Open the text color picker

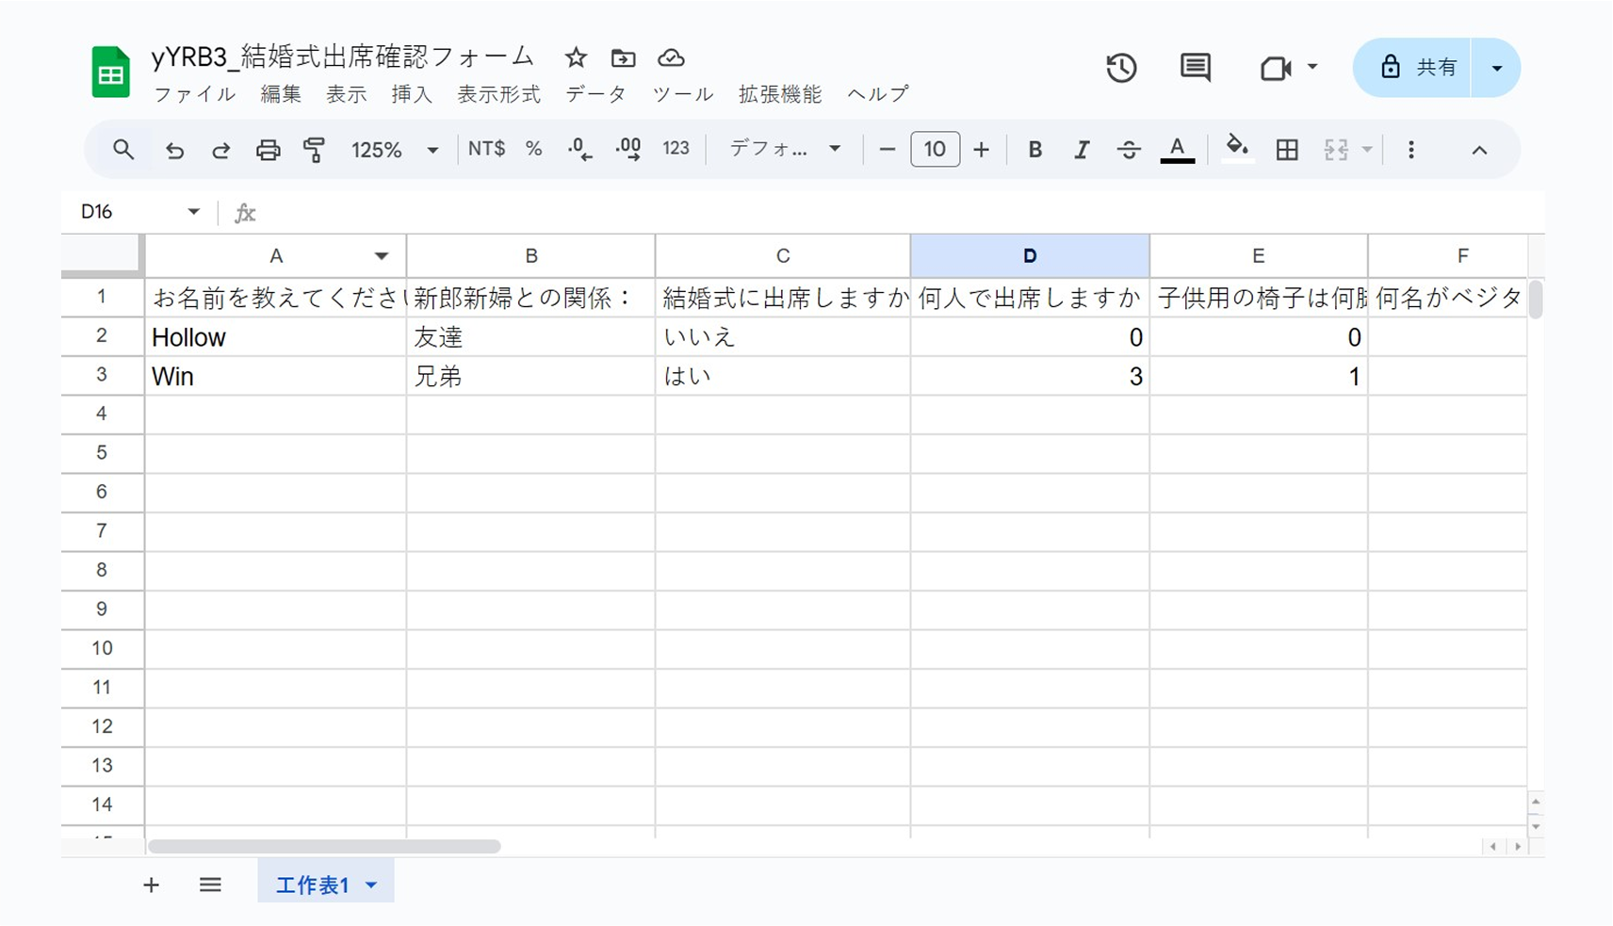coord(1177,149)
